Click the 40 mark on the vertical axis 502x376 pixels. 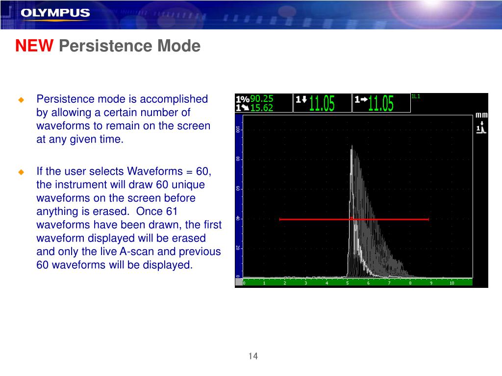(238, 218)
